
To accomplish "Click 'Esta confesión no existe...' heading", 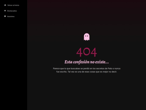I will pos(87,62).
